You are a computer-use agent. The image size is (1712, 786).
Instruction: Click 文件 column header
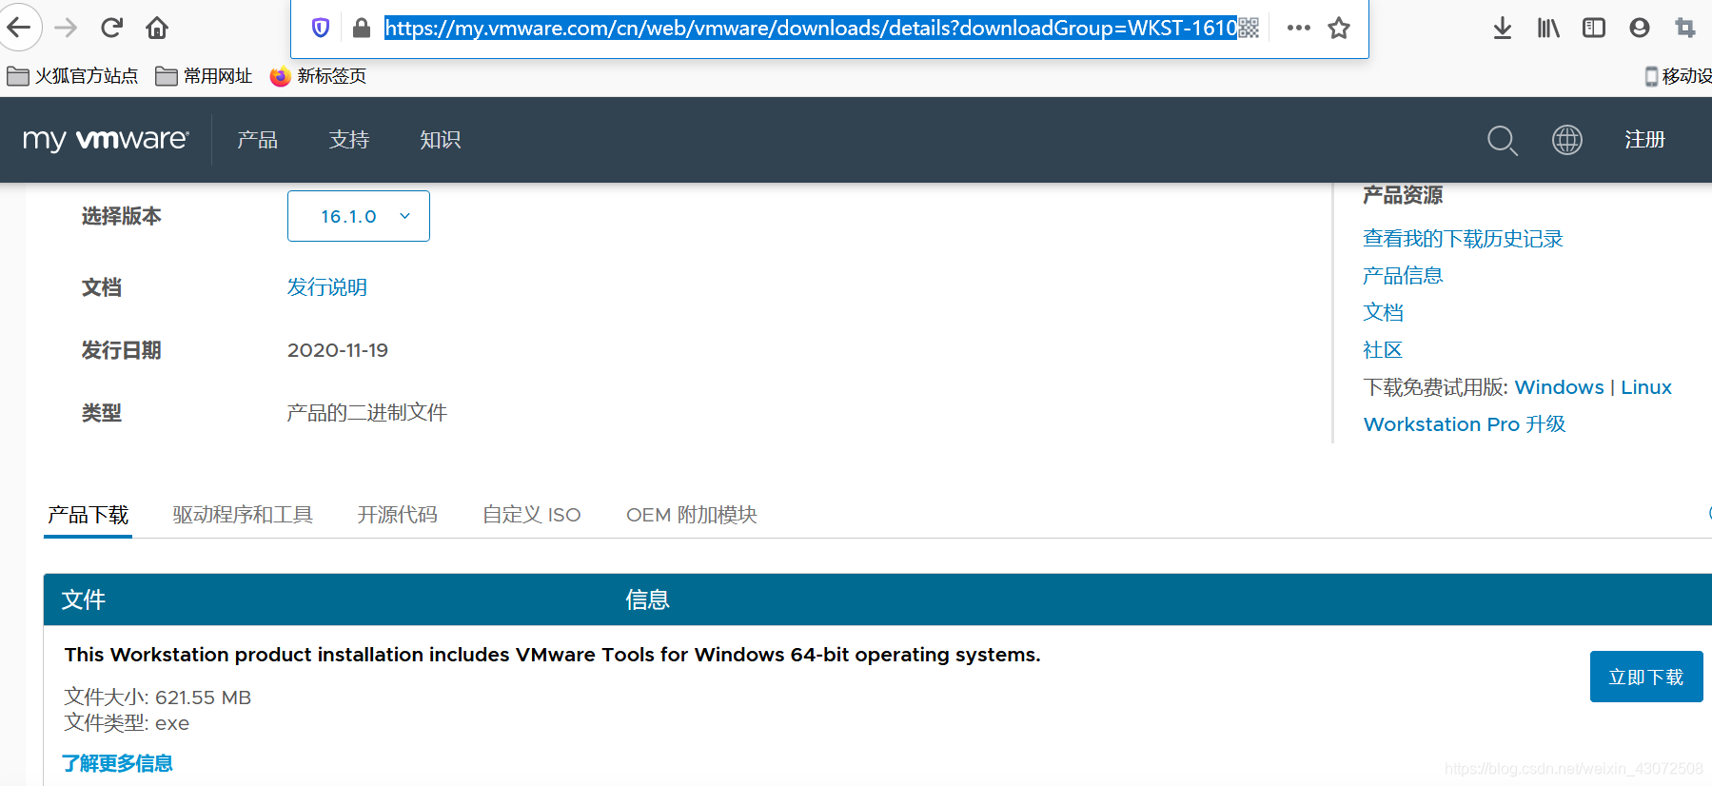coord(84,599)
